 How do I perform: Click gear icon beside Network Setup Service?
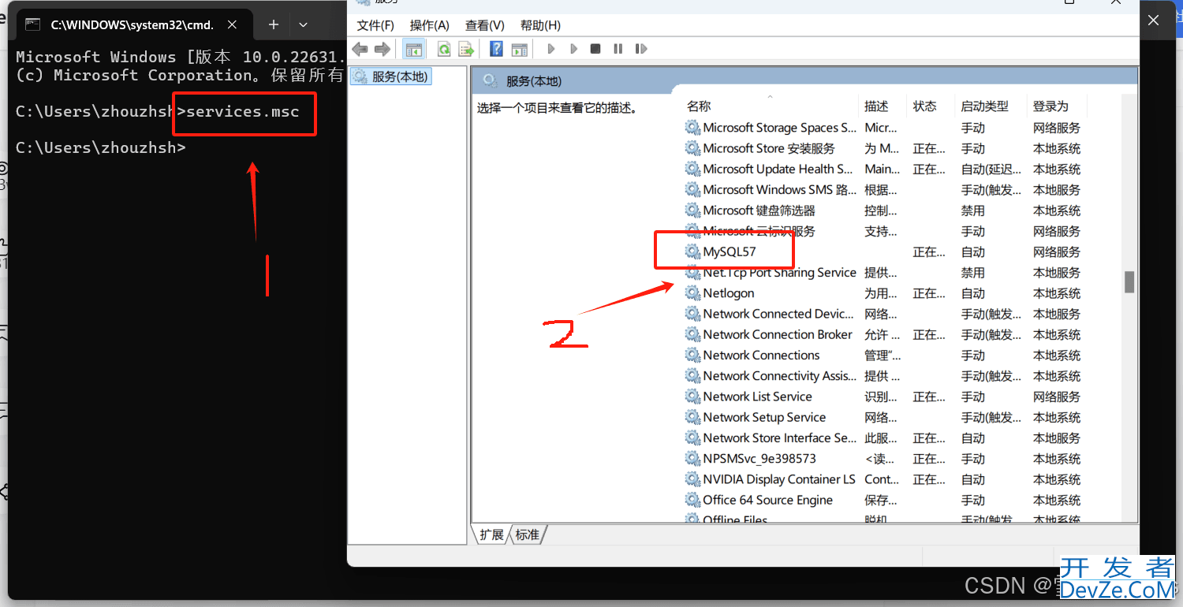click(692, 417)
